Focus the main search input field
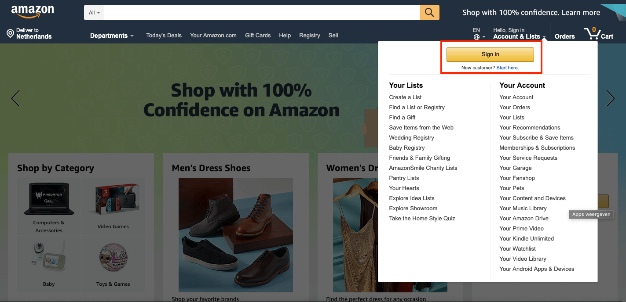Screen dimensions: 626x302 [262, 12]
